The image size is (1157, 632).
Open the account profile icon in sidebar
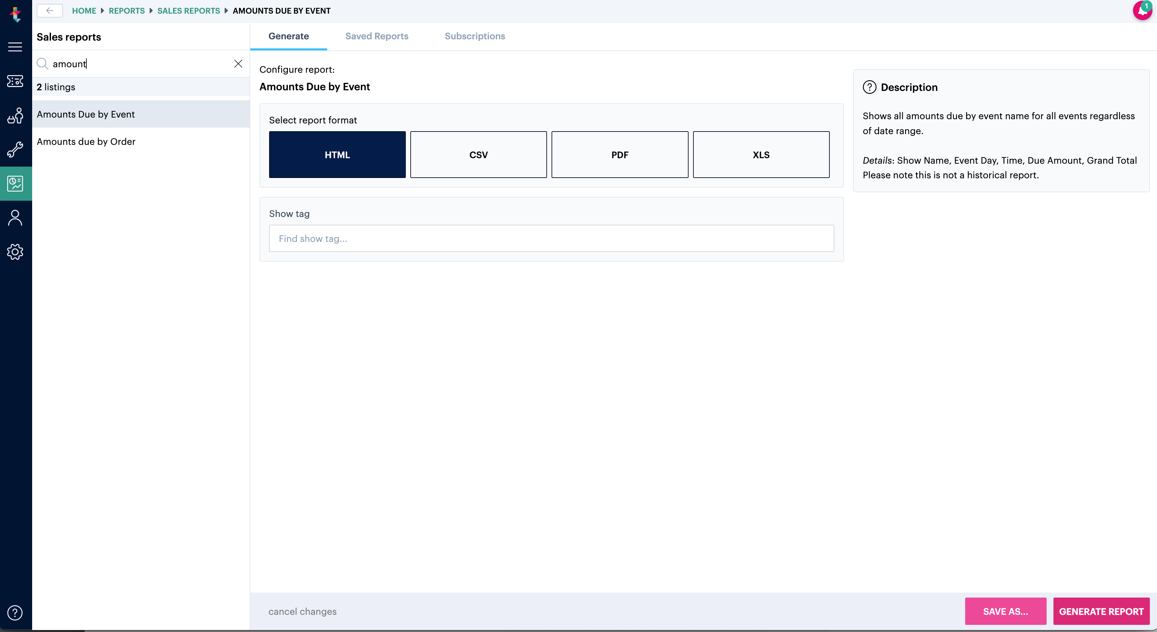[15, 217]
